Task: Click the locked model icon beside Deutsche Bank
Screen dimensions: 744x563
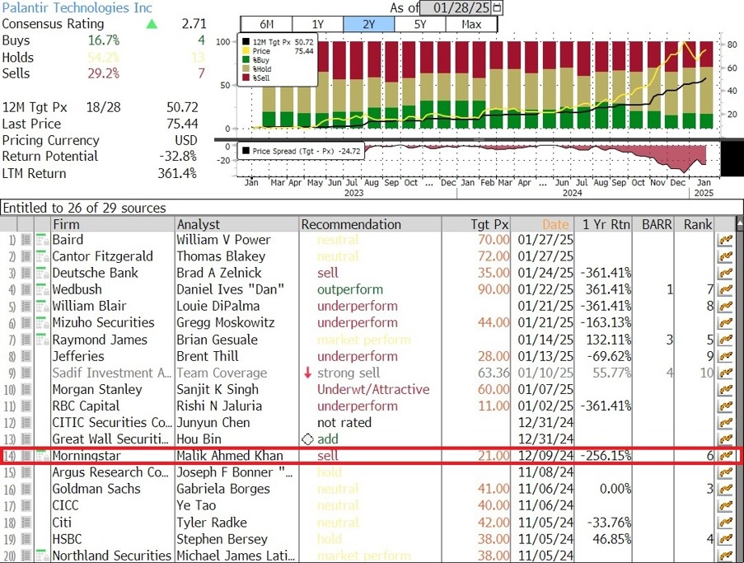Action: click(x=42, y=273)
